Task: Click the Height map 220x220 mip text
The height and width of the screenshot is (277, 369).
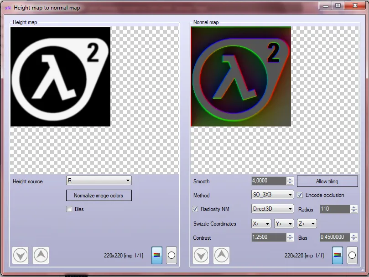Action: coord(124,256)
